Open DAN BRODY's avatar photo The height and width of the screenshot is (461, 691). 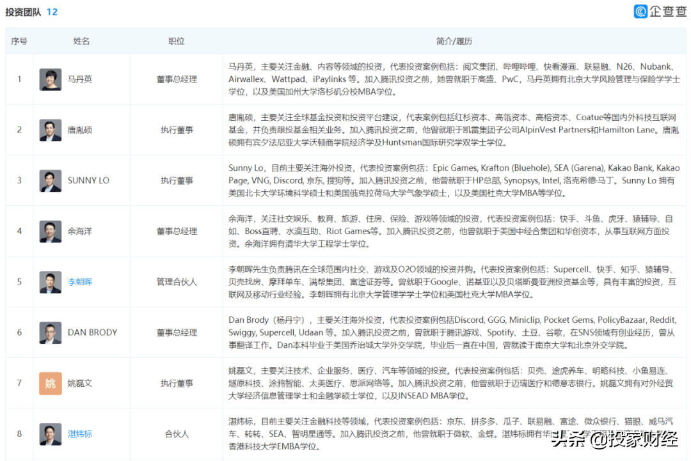point(50,332)
